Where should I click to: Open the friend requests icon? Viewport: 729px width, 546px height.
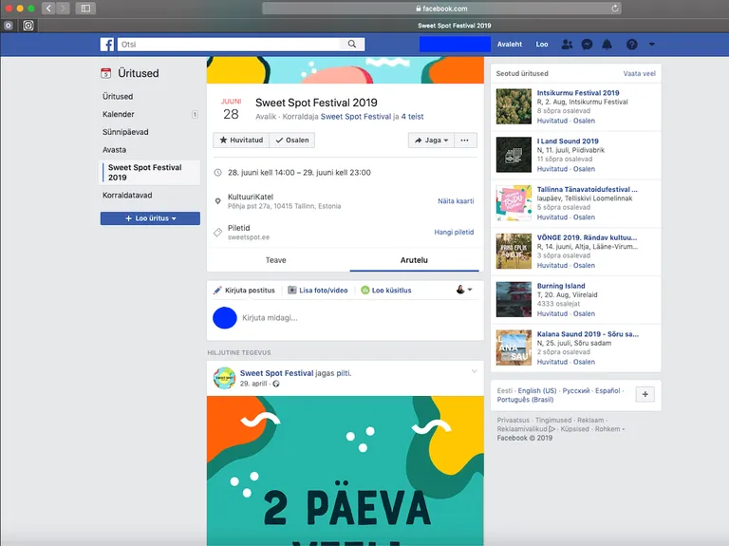[x=567, y=45]
